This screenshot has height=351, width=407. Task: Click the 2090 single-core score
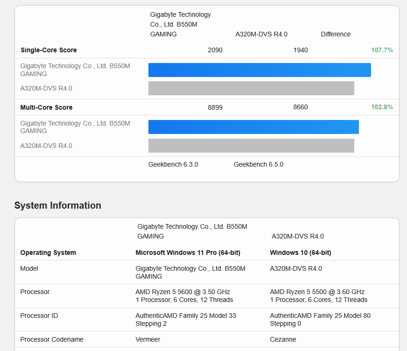coord(215,50)
